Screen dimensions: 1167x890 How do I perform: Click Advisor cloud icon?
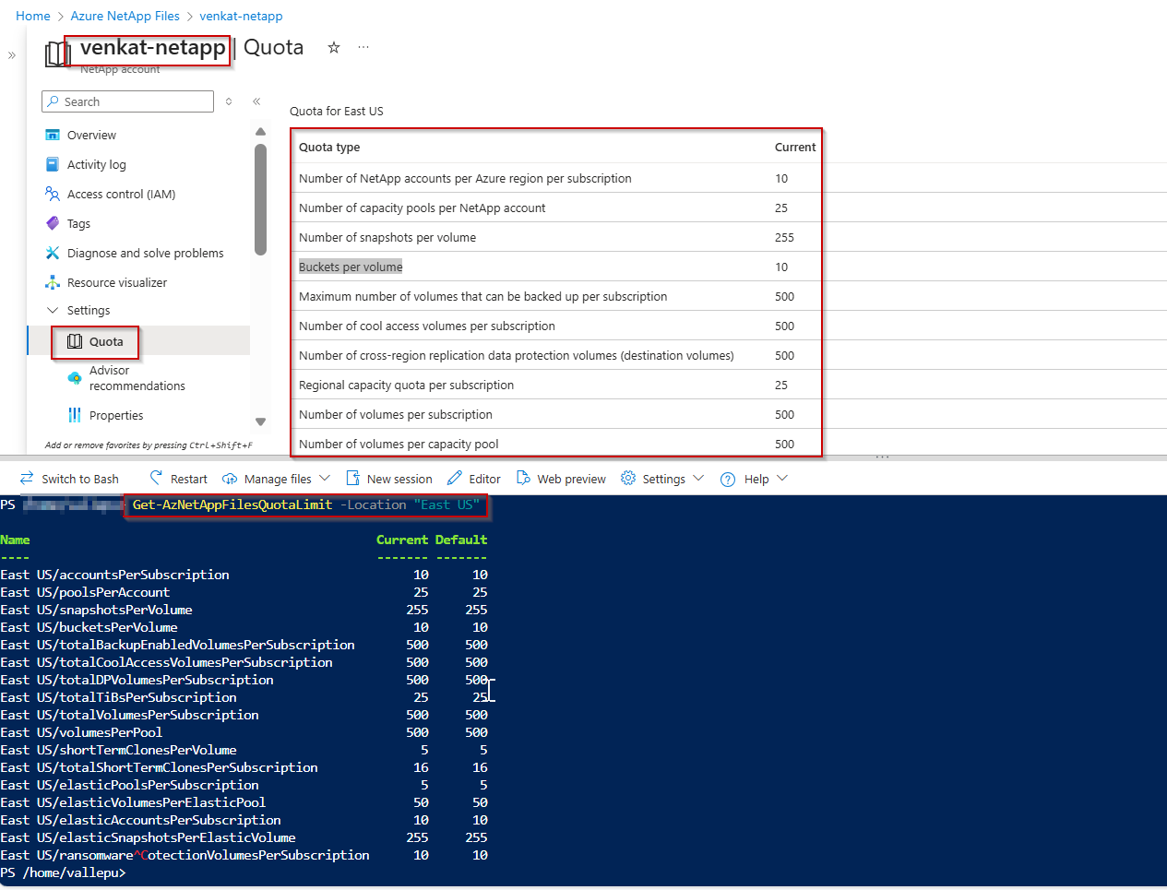point(75,378)
